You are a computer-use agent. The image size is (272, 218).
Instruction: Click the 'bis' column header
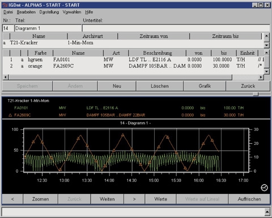click(x=224, y=53)
